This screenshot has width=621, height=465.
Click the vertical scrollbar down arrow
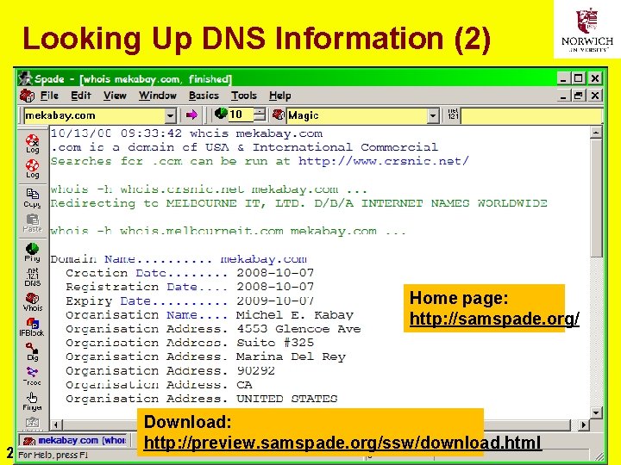pyautogui.click(x=596, y=412)
